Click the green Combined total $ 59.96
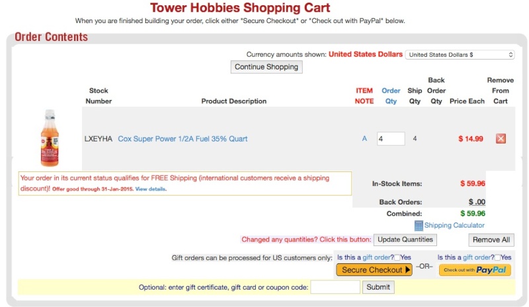This screenshot has width=529, height=307. (473, 214)
